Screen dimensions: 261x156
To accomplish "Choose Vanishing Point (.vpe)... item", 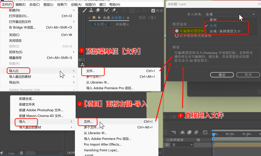I will point(101,150).
